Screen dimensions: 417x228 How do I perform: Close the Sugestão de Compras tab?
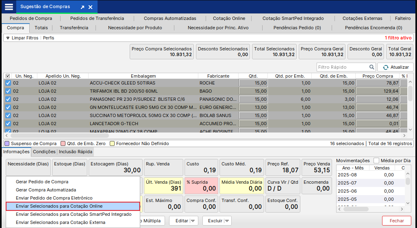coord(90,7)
